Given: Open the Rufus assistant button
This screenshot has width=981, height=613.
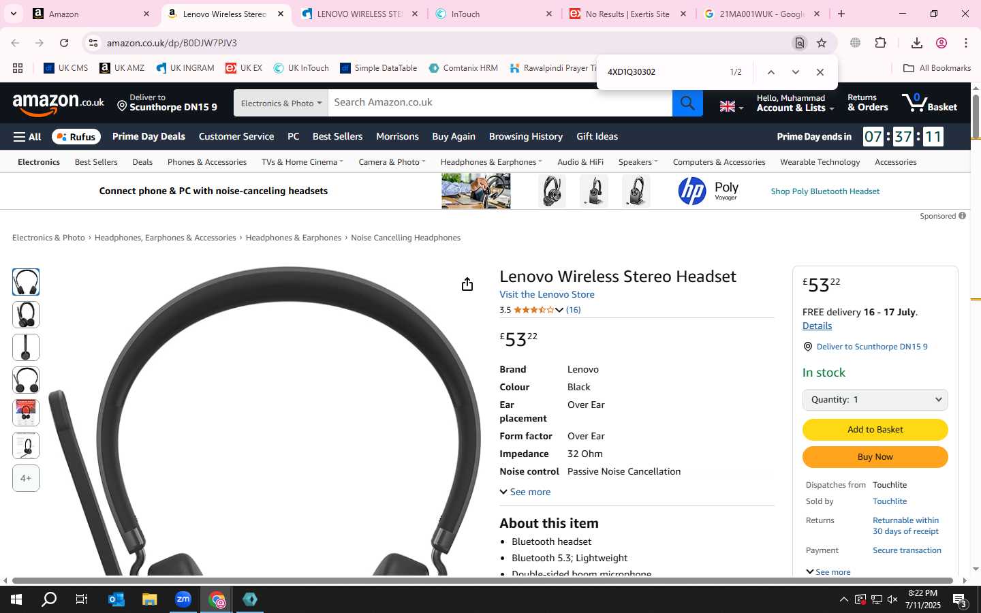Looking at the screenshot, I should [76, 137].
